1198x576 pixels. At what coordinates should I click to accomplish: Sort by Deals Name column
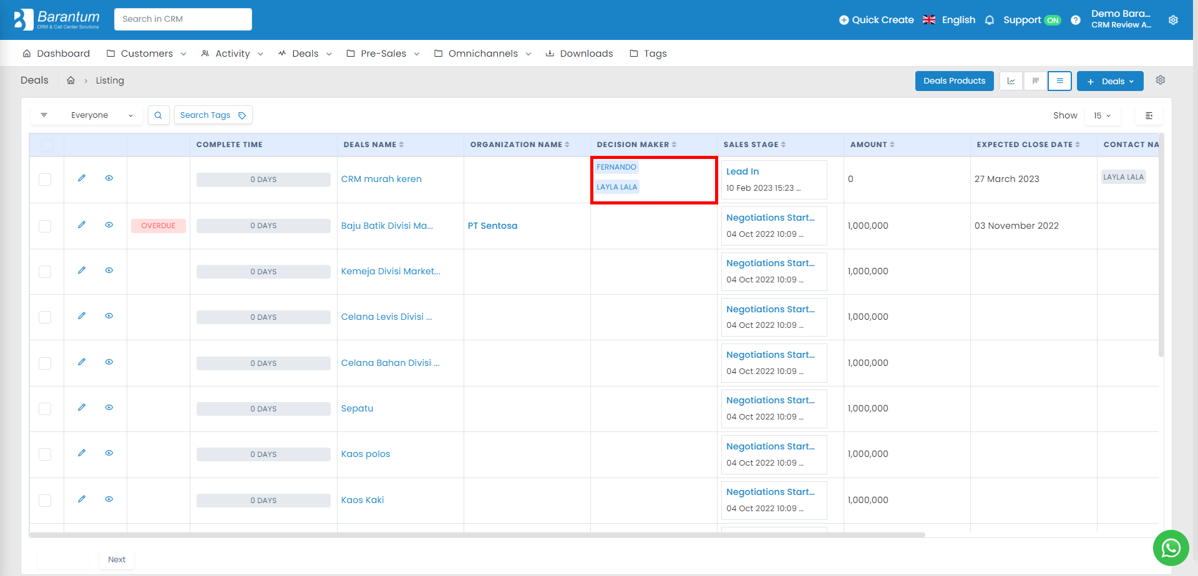pyautogui.click(x=373, y=145)
